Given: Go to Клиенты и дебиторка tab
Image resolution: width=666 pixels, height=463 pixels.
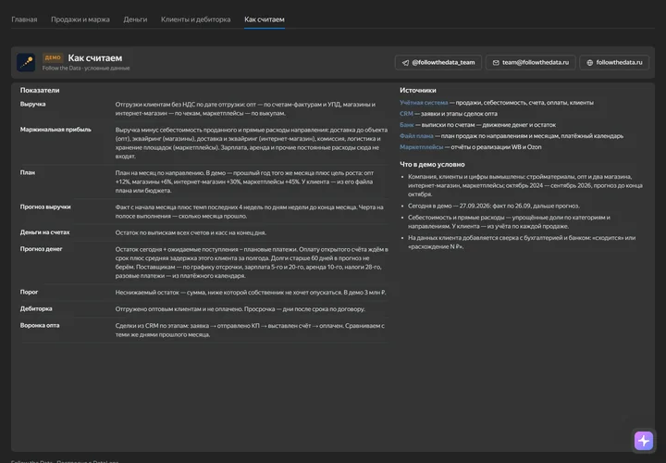Looking at the screenshot, I should 195,19.
